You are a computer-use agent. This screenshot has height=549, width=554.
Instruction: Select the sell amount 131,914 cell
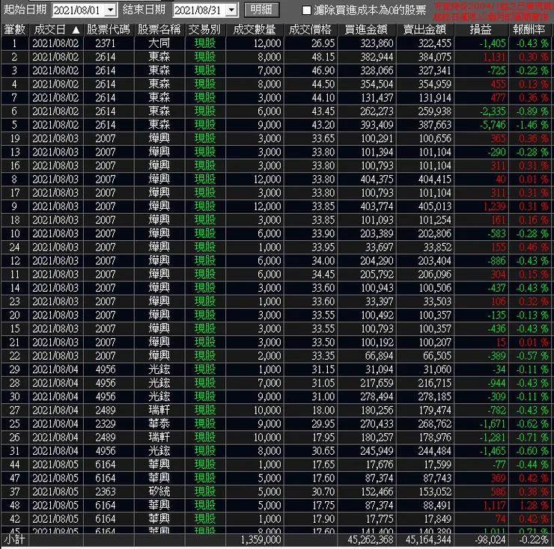[425, 97]
